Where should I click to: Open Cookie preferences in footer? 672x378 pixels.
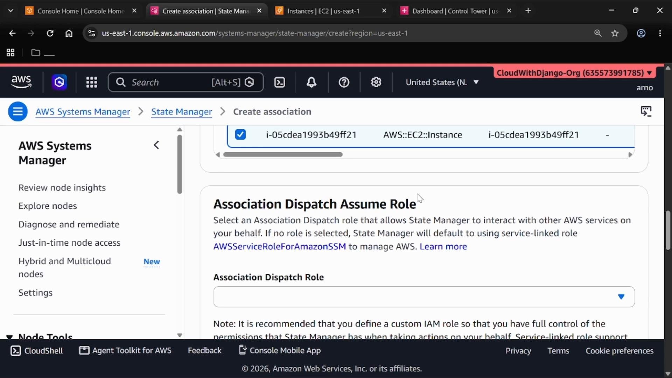tap(619, 351)
